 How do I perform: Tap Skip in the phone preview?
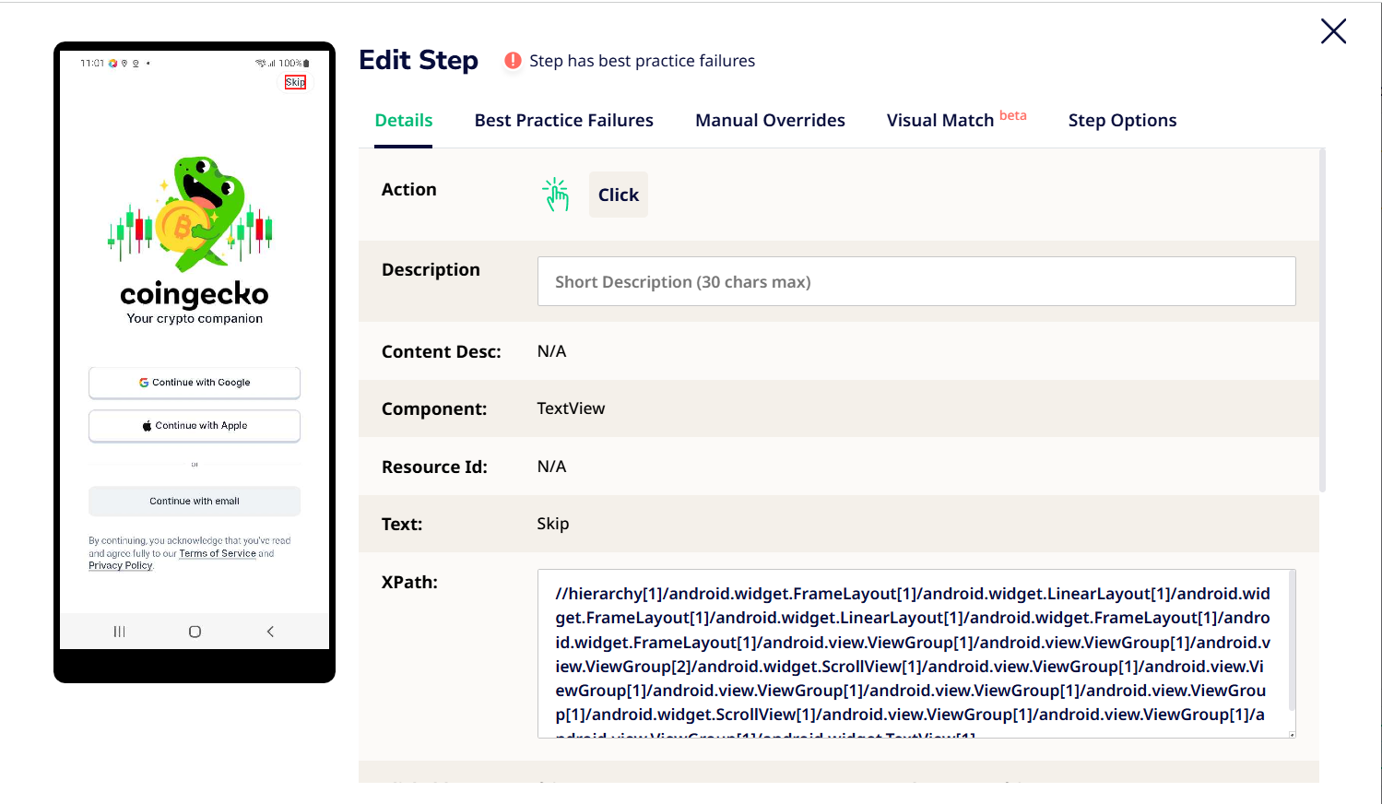(x=295, y=82)
